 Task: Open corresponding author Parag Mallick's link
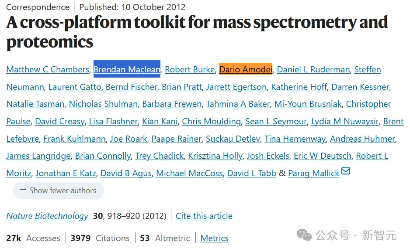coord(313,174)
